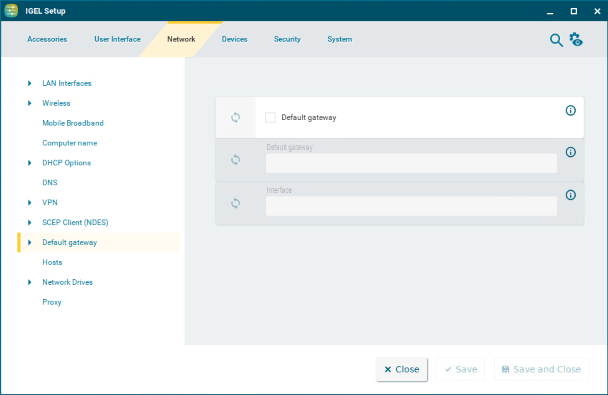608x395 pixels.
Task: Open the Devices tab
Action: 234,39
